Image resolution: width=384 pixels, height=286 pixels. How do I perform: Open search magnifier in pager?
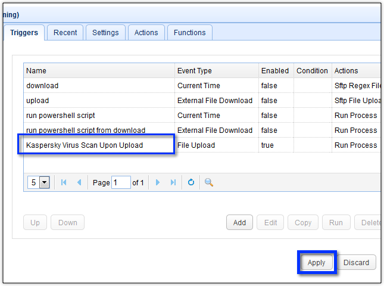pos(208,182)
